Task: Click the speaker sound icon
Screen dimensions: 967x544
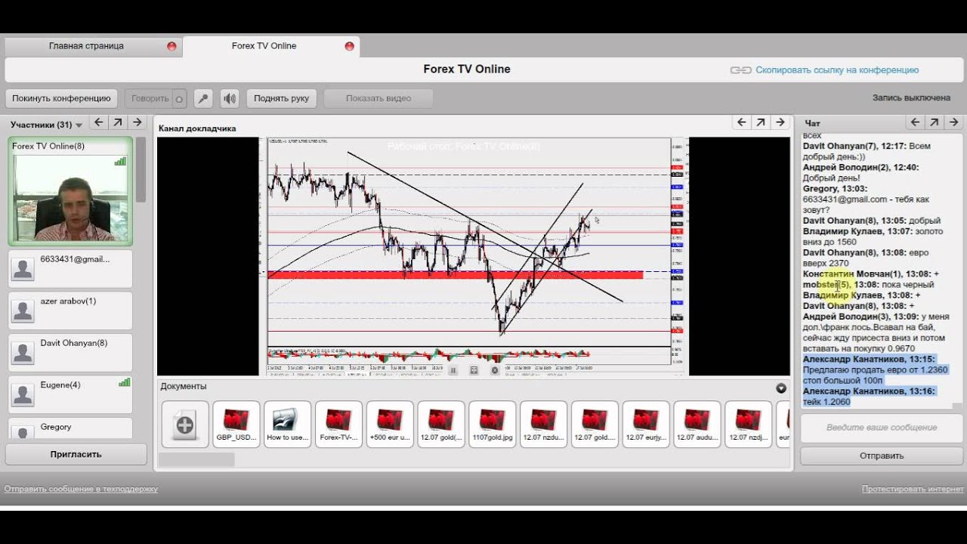Action: point(230,98)
